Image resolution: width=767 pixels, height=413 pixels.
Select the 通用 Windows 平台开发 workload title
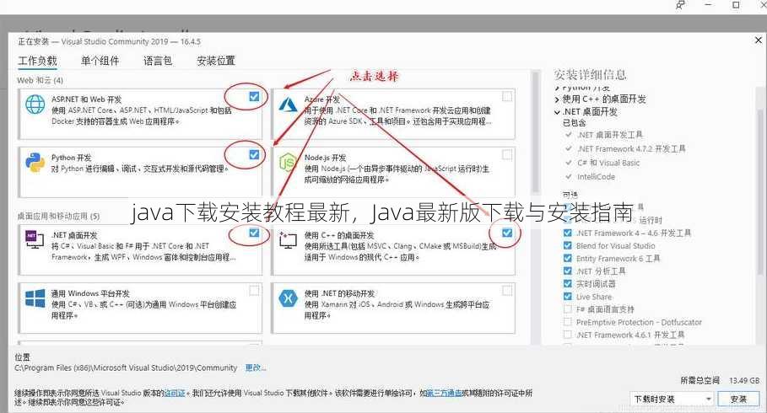pyautogui.click(x=90, y=293)
